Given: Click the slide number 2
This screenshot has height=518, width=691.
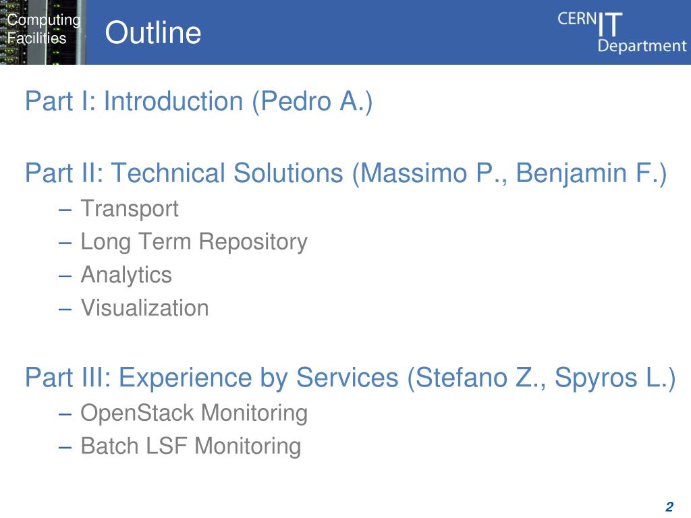Looking at the screenshot, I should [x=669, y=507].
